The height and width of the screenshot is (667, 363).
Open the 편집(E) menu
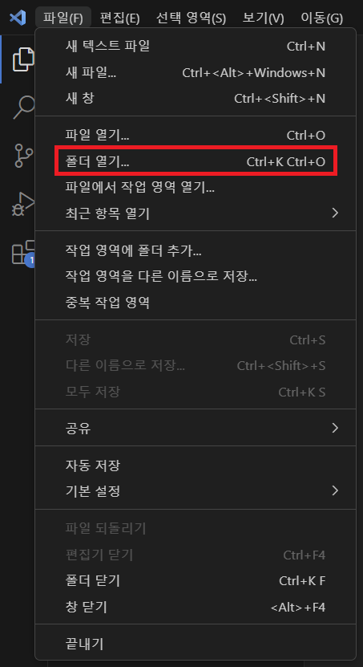[119, 18]
